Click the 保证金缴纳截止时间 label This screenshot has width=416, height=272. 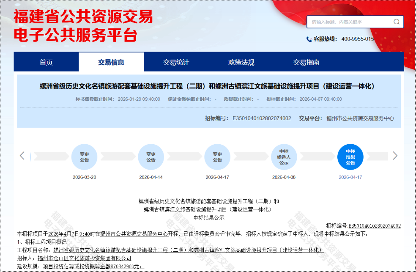coord(189,99)
